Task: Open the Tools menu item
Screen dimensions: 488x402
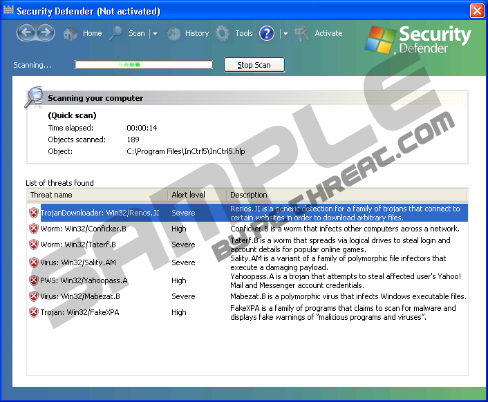Action: [x=244, y=33]
